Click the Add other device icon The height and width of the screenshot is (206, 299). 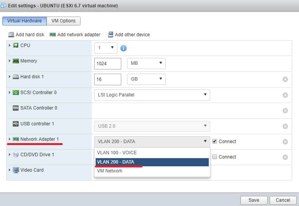tap(111, 35)
